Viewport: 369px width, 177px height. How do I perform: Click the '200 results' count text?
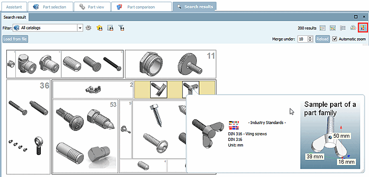(307, 28)
